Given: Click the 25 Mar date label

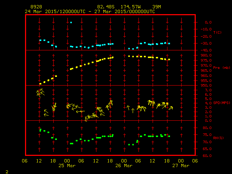Looking at the screenshot, I should point(67,166).
